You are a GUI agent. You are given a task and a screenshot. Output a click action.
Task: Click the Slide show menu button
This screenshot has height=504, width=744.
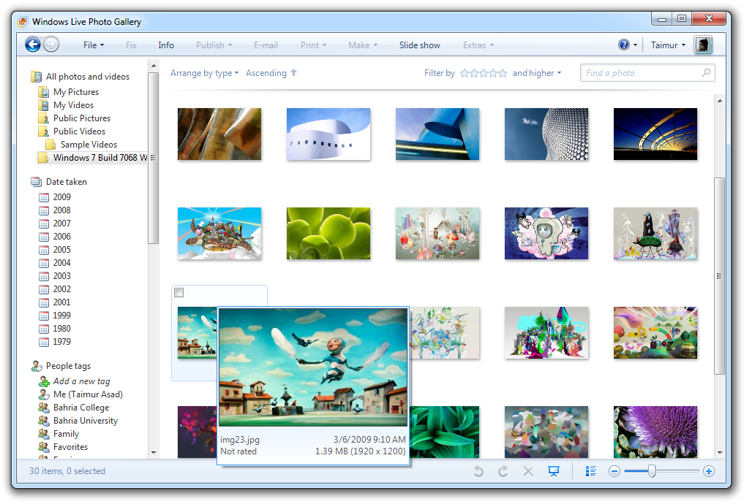click(x=419, y=45)
